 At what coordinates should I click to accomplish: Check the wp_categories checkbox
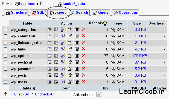point(5,29)
